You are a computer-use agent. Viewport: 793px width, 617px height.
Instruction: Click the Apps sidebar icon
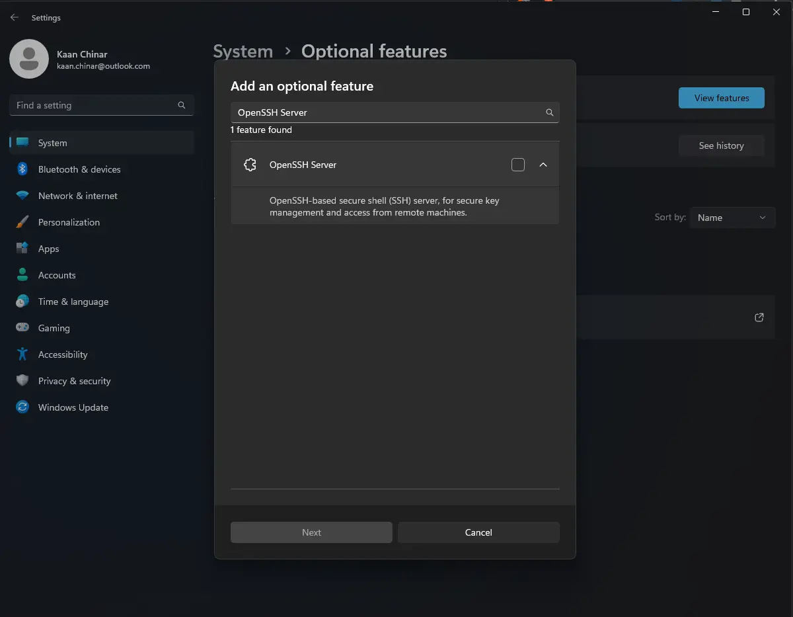point(22,249)
